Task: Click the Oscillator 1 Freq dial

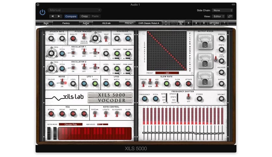Action: (51, 54)
